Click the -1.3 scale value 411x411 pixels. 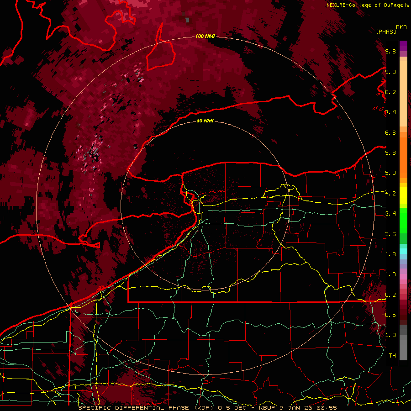coord(389,335)
